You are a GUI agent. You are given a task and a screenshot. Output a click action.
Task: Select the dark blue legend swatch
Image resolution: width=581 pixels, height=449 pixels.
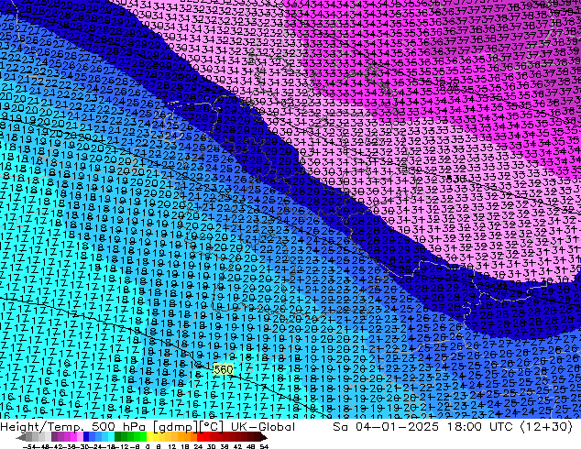86,436
